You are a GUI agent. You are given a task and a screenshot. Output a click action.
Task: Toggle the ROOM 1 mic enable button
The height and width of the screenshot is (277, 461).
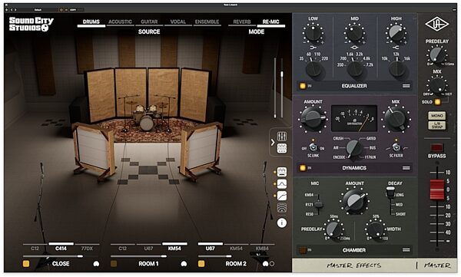(114, 263)
